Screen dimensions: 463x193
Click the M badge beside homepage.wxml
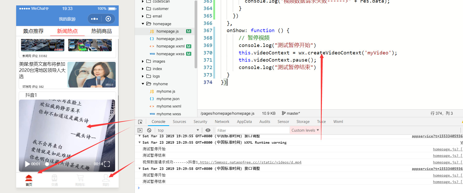pos(189,46)
